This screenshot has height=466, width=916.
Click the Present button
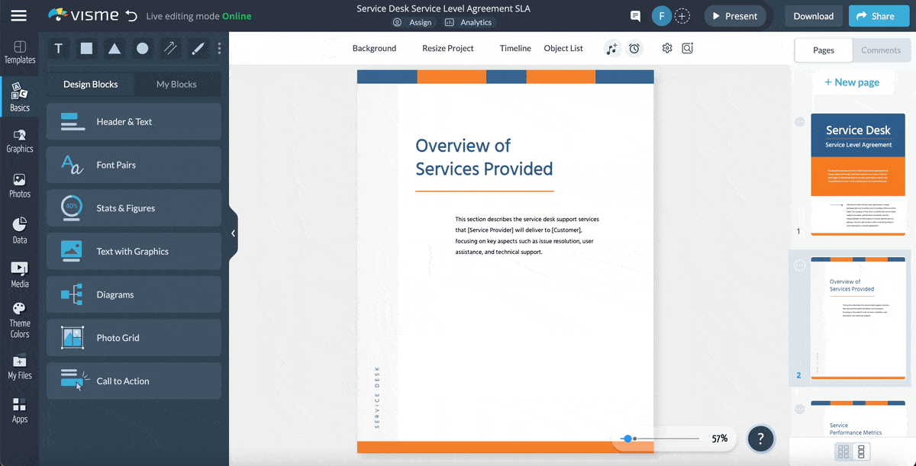coord(734,15)
